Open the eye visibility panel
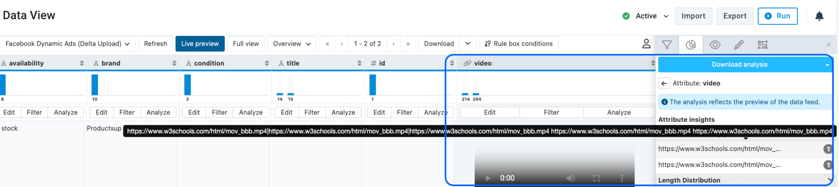 (x=715, y=44)
